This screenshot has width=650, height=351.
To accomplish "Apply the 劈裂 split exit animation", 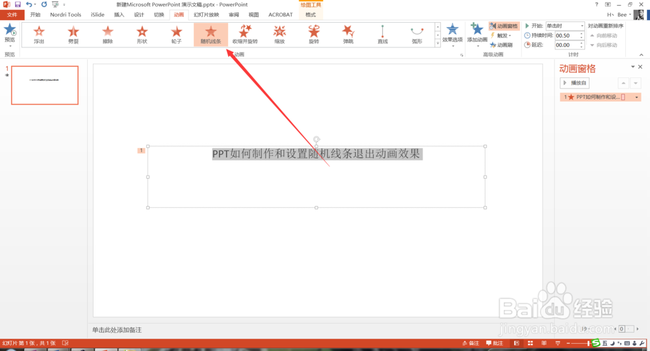I will [x=73, y=34].
